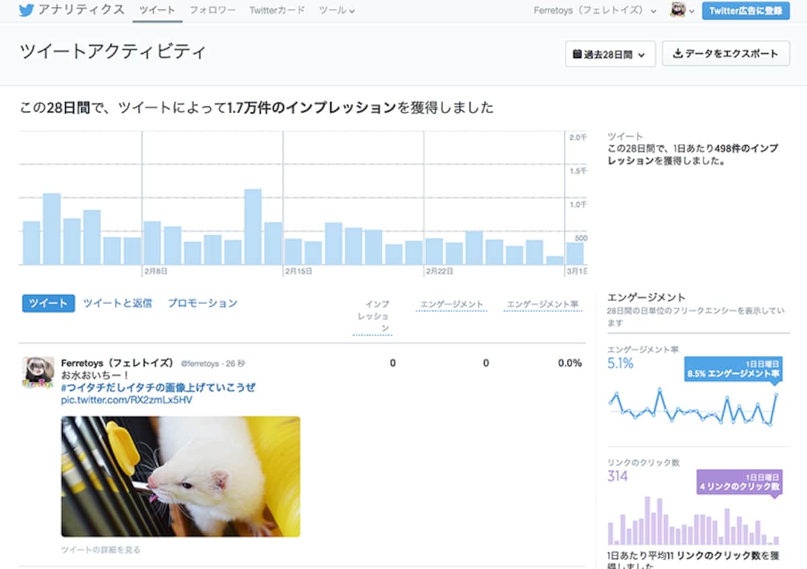Image resolution: width=807 pixels, height=569 pixels.
Task: Open the フォロワー tab
Action: point(213,10)
